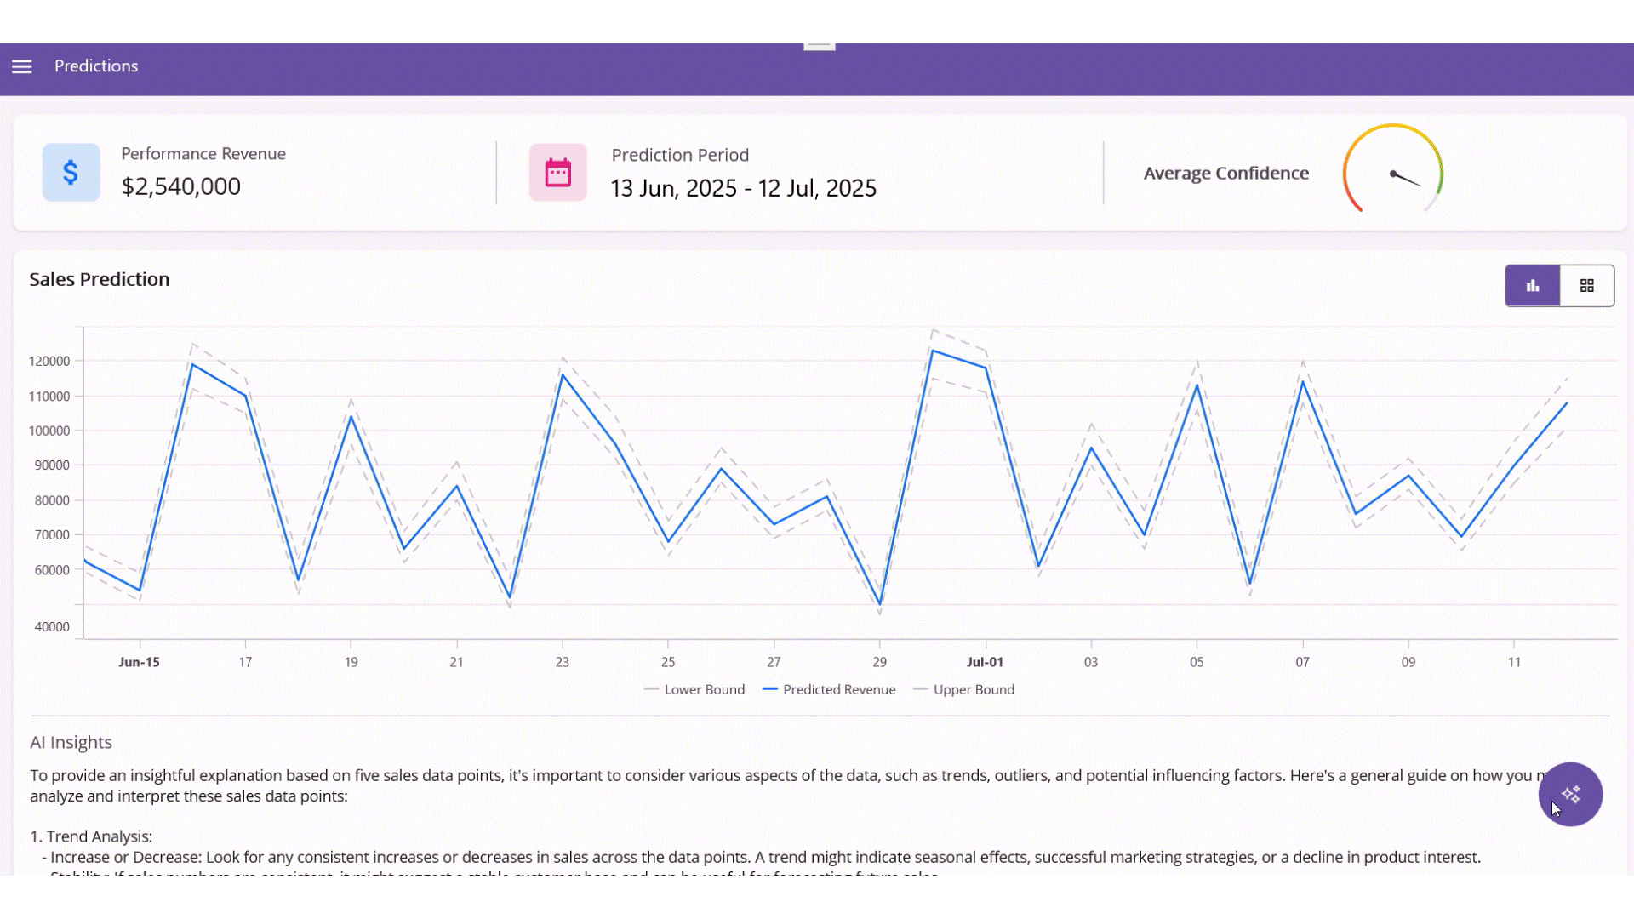Click the Jun-15 axis label
1634x919 pixels.
[139, 662]
